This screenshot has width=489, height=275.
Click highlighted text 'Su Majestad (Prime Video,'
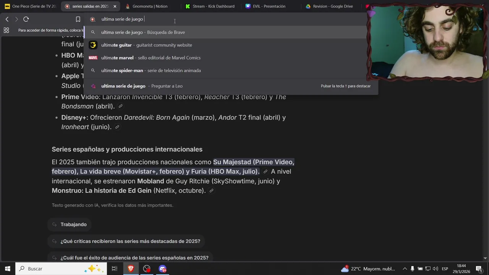click(x=254, y=162)
